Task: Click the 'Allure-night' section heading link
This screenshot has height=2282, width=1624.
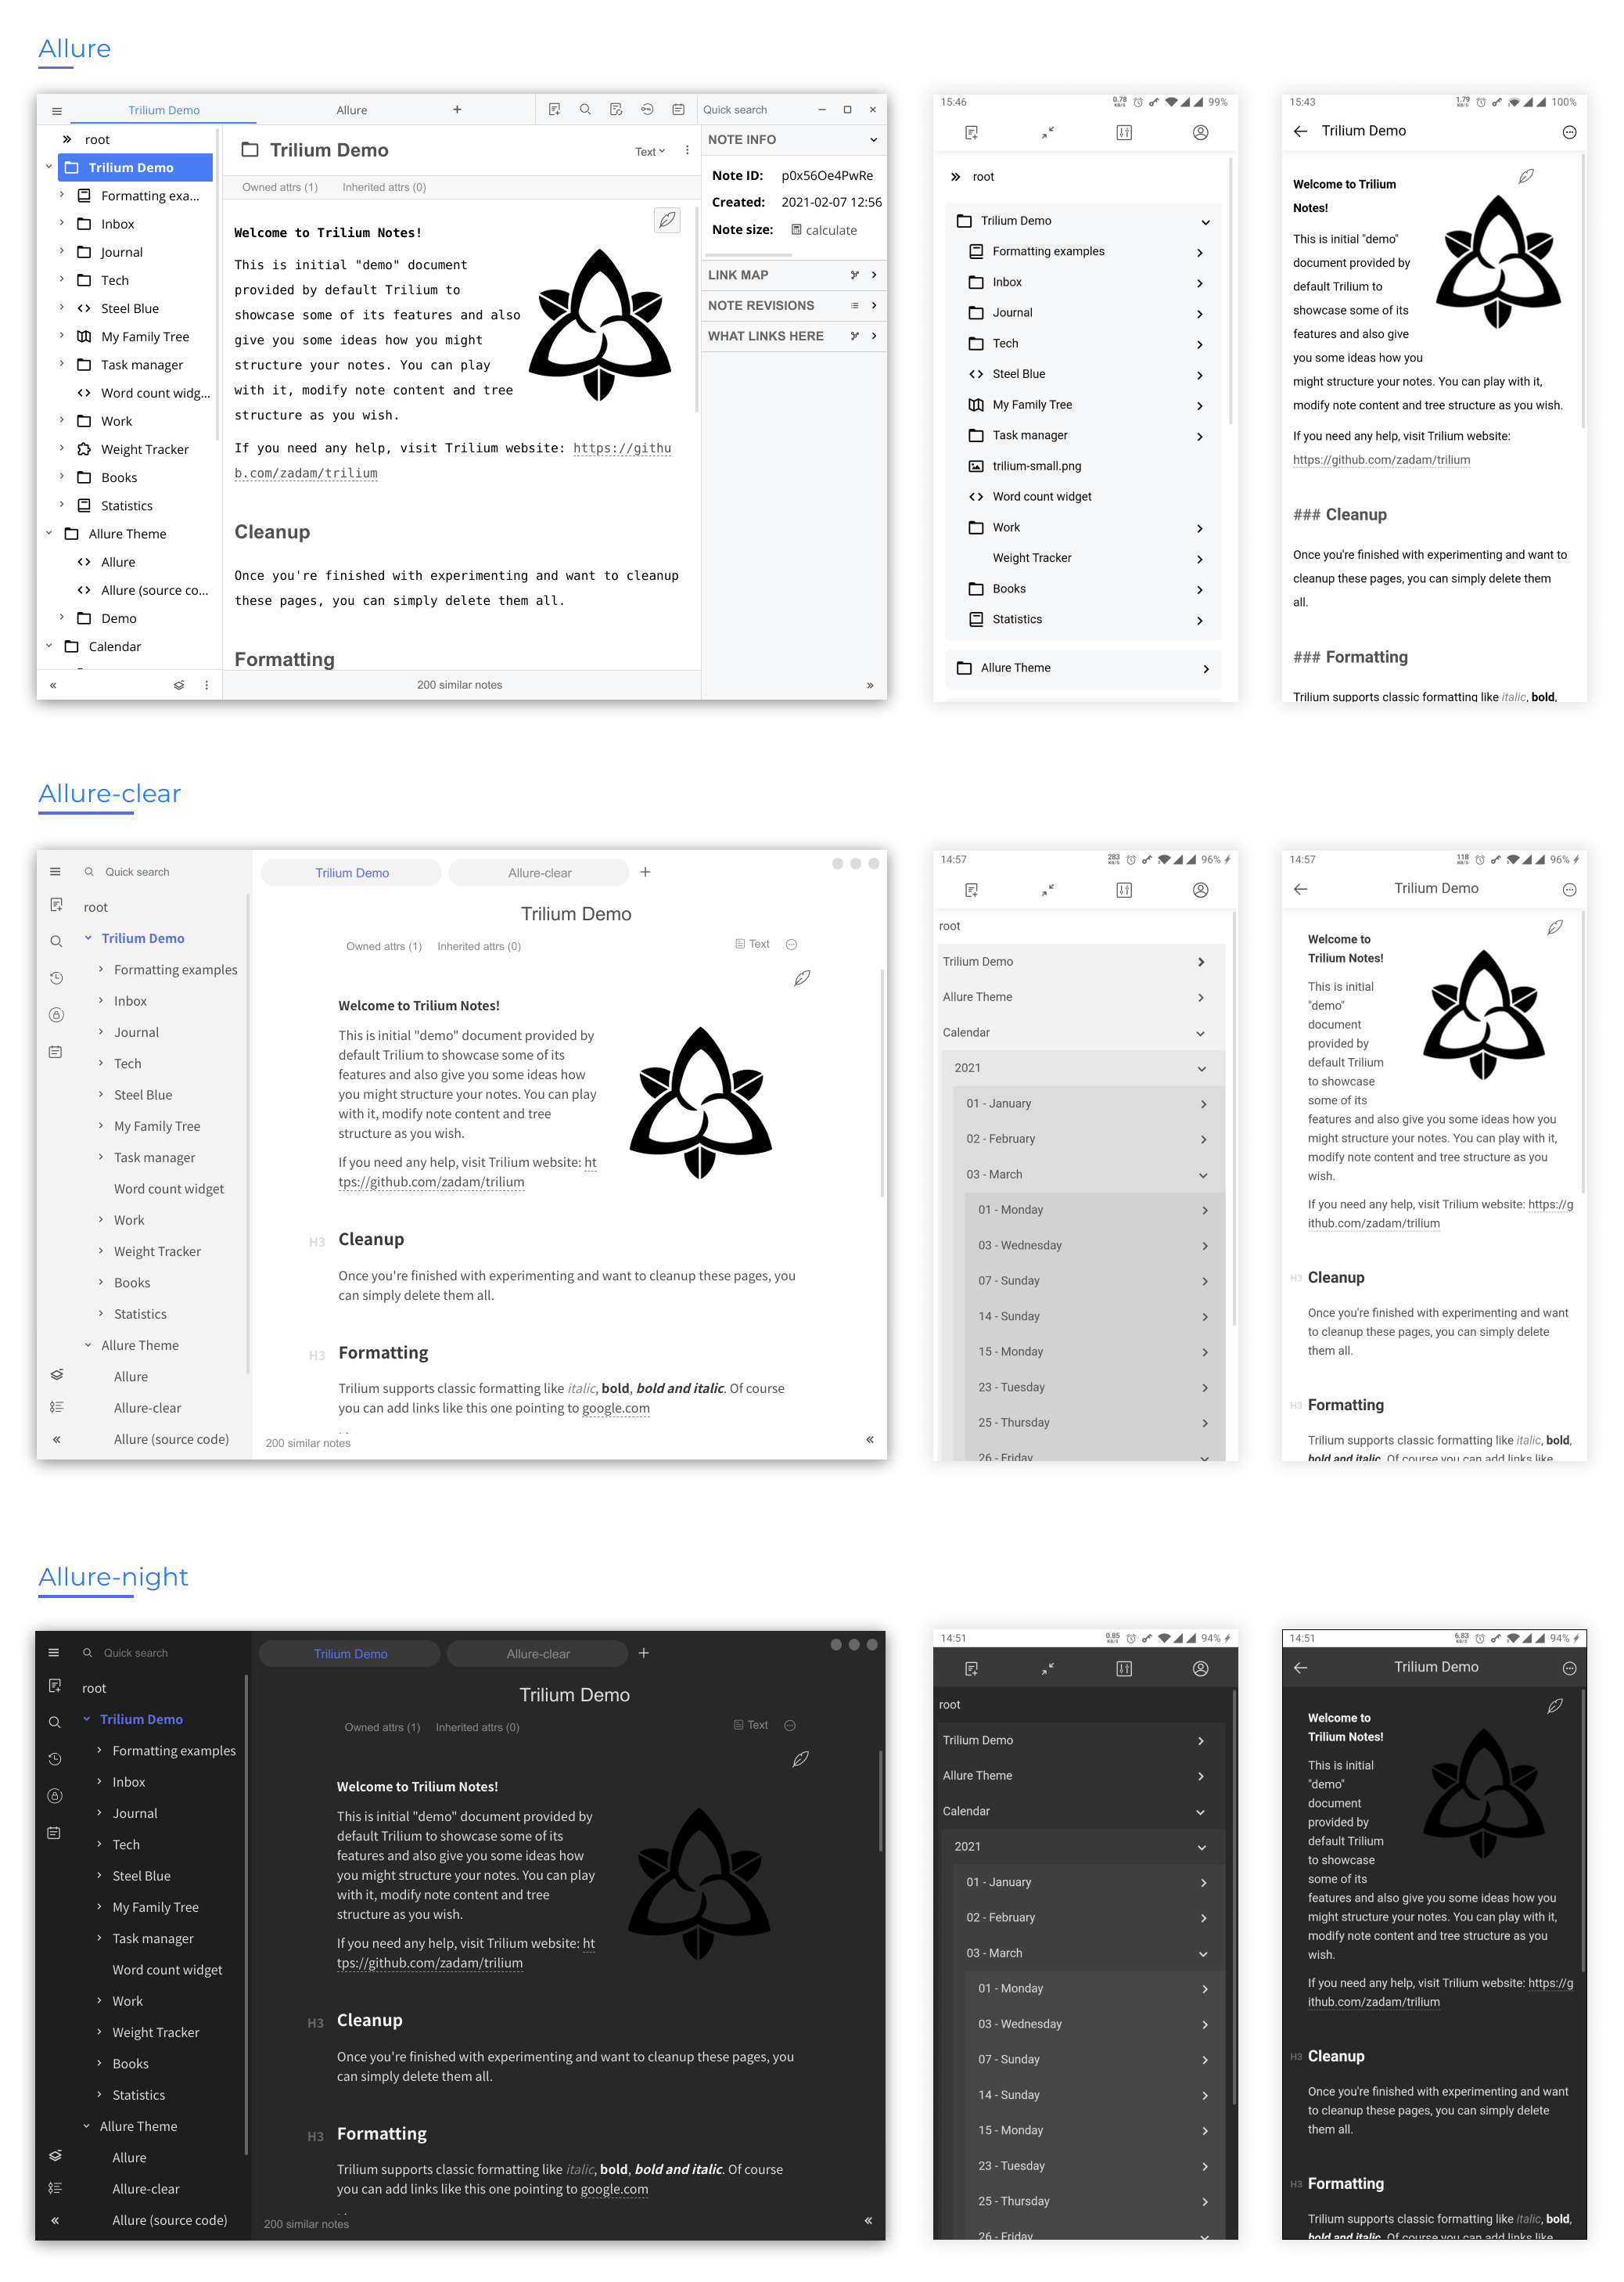Action: pyautogui.click(x=113, y=1577)
